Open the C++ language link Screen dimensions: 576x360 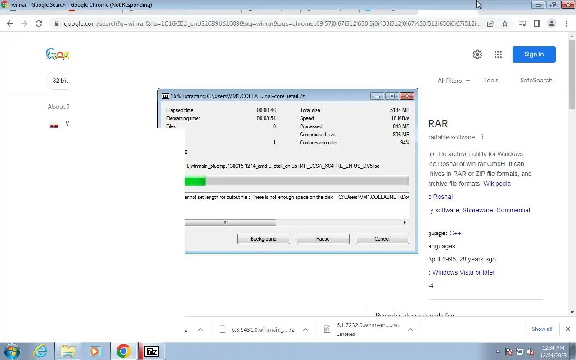(455, 233)
